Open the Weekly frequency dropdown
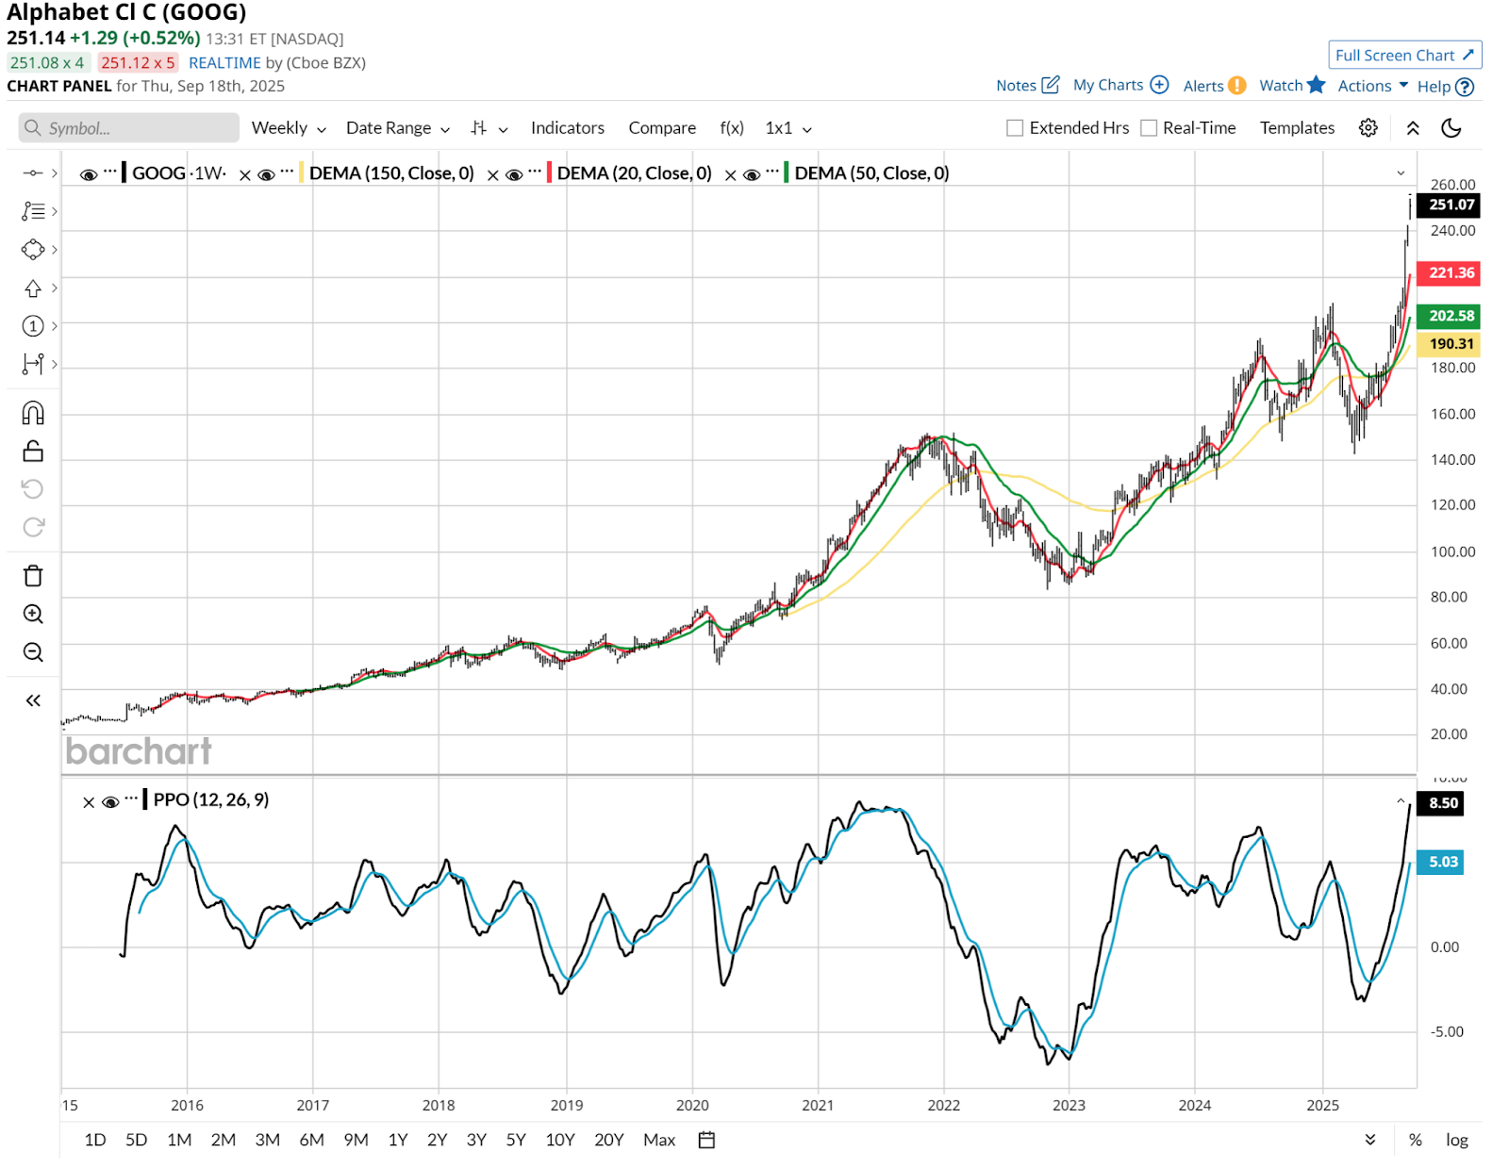1509x1168 pixels. coord(289,128)
